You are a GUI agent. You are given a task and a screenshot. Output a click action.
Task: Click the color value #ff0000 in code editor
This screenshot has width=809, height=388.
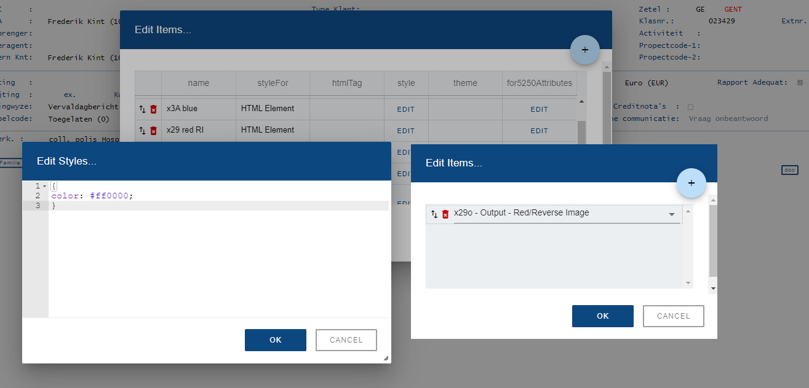[109, 196]
